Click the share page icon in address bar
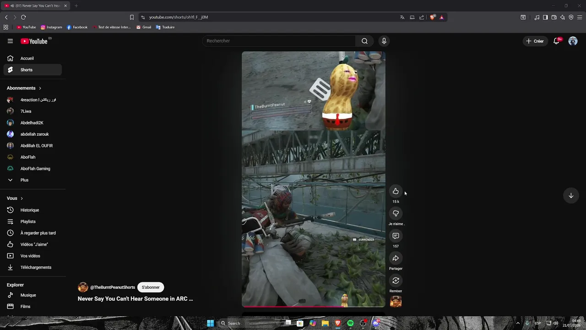586x330 pixels. coord(422,17)
